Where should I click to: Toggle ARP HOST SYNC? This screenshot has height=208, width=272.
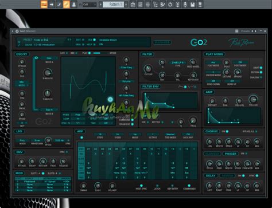pos(141,185)
